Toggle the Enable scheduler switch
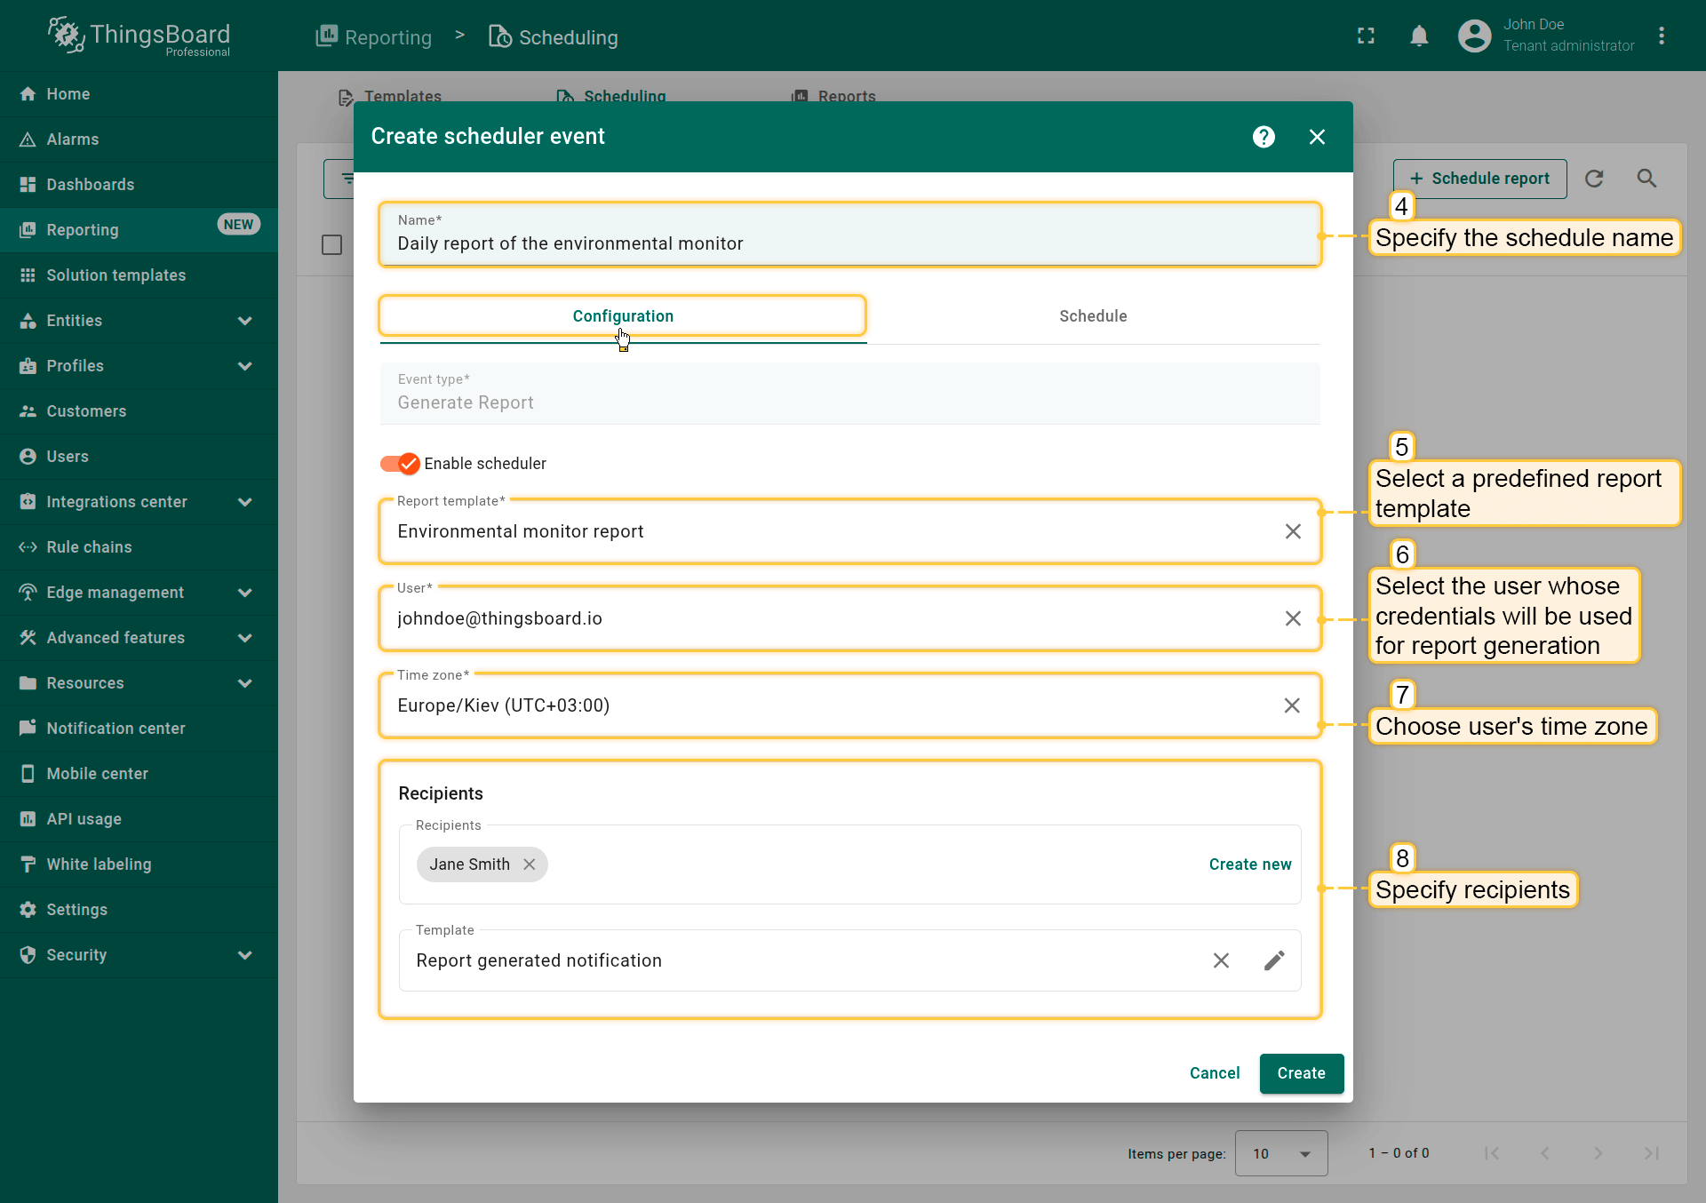Image resolution: width=1706 pixels, height=1203 pixels. pyautogui.click(x=399, y=464)
